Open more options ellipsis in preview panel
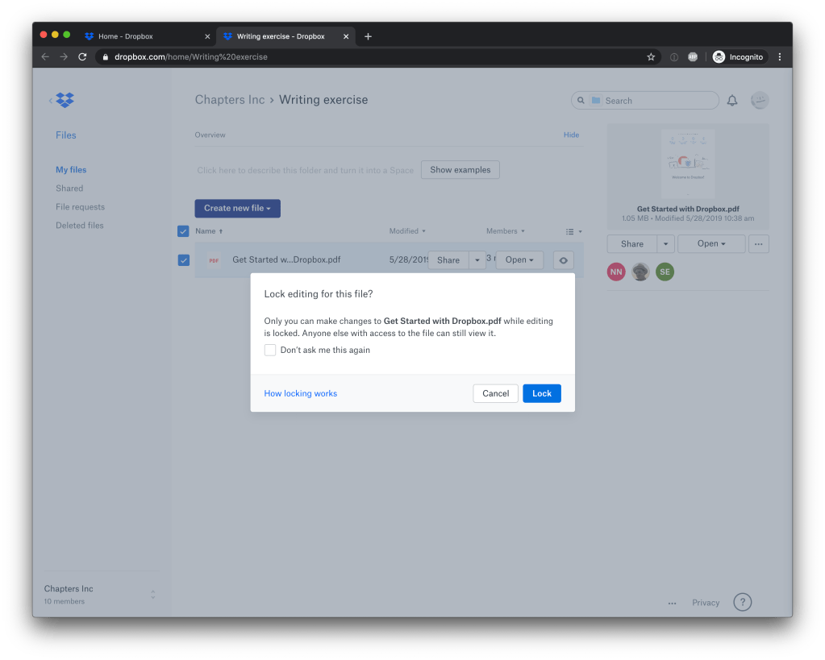 coord(758,243)
